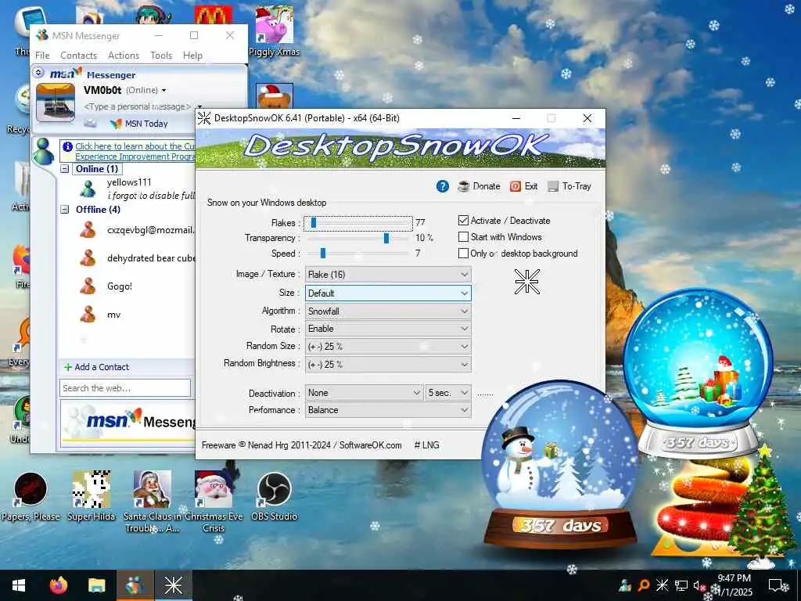This screenshot has width=801, height=601.
Task: Check Only on desktop background option
Action: (463, 253)
